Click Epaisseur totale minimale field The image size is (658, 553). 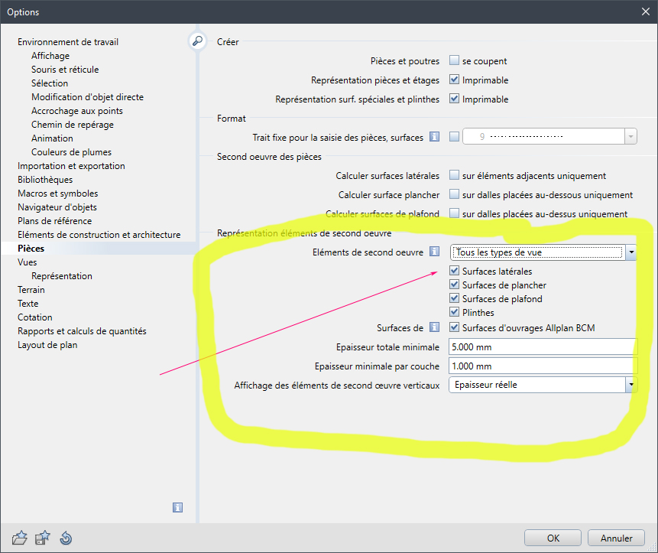click(543, 346)
